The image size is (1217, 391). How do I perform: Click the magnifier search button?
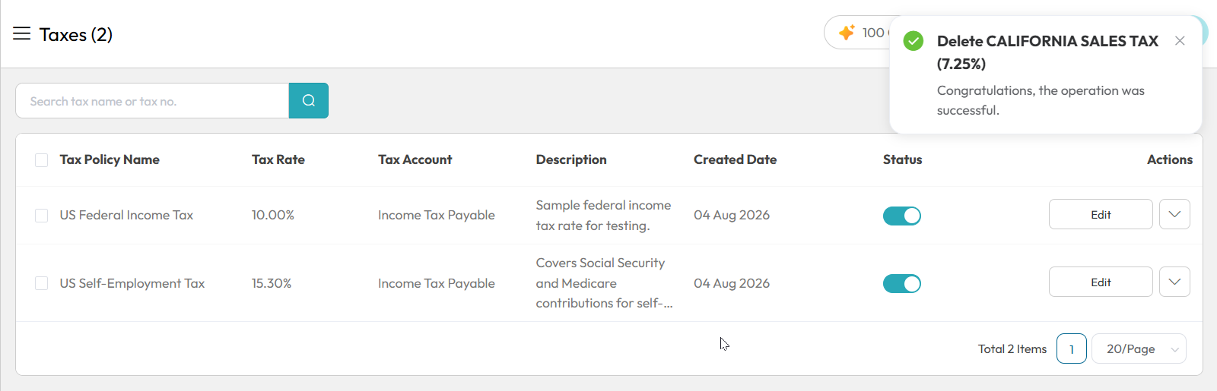[x=309, y=100]
